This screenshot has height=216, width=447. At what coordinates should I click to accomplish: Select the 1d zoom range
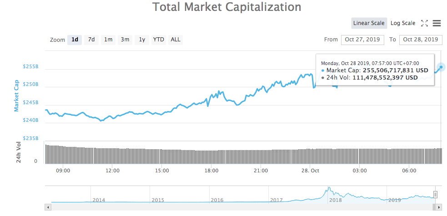[75, 40]
